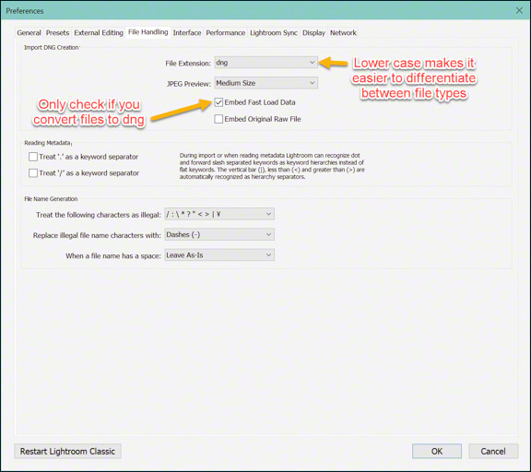531x472 pixels.
Task: Select the File Handling tab
Action: point(148,32)
